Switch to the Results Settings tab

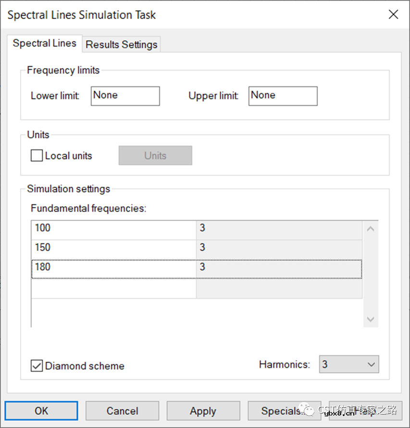tap(121, 45)
